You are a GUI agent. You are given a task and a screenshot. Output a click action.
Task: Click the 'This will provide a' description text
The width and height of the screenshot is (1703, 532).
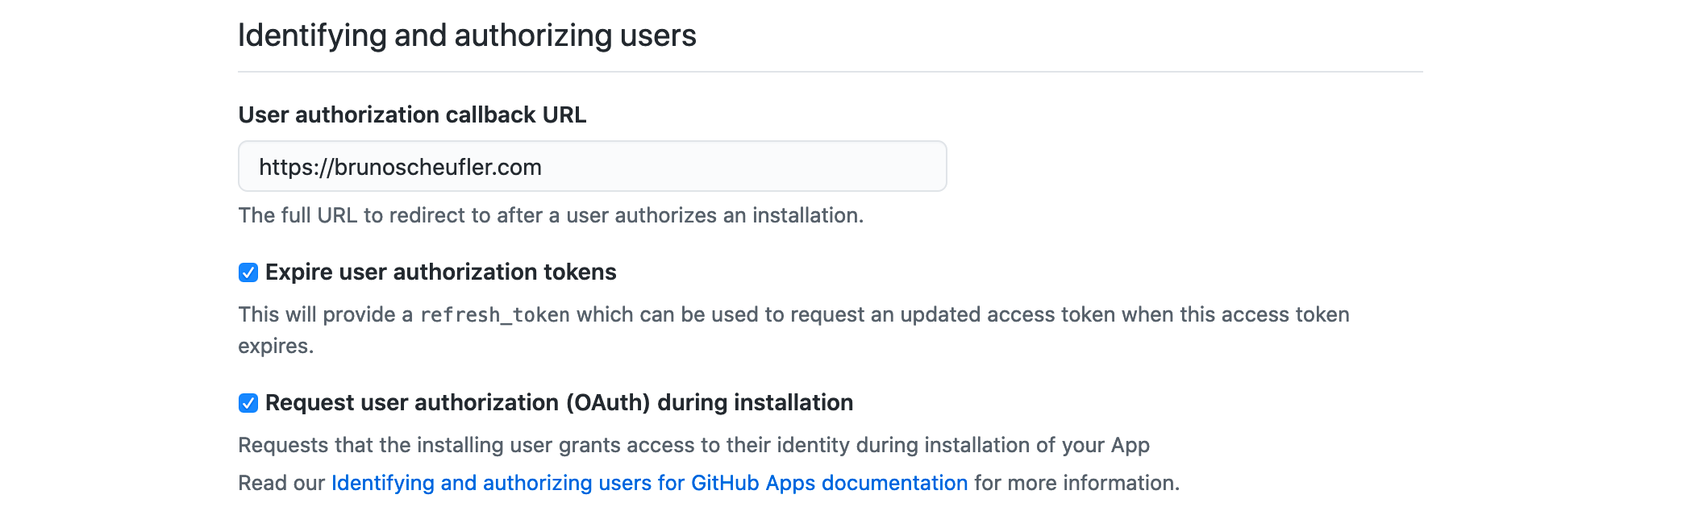[x=326, y=314]
